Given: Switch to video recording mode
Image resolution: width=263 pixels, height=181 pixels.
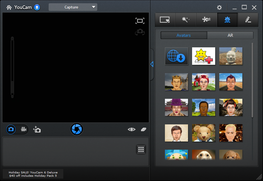Looking at the screenshot, I should [24, 129].
